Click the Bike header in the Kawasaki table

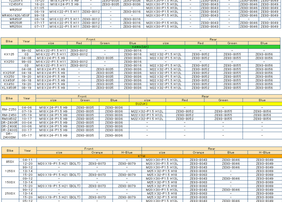[x=9, y=41]
